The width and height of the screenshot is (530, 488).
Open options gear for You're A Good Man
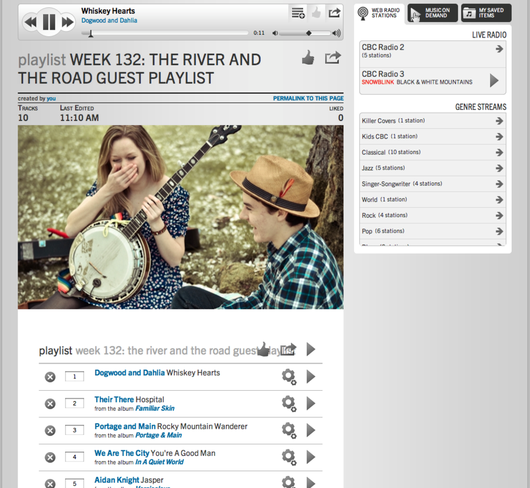[x=289, y=457]
